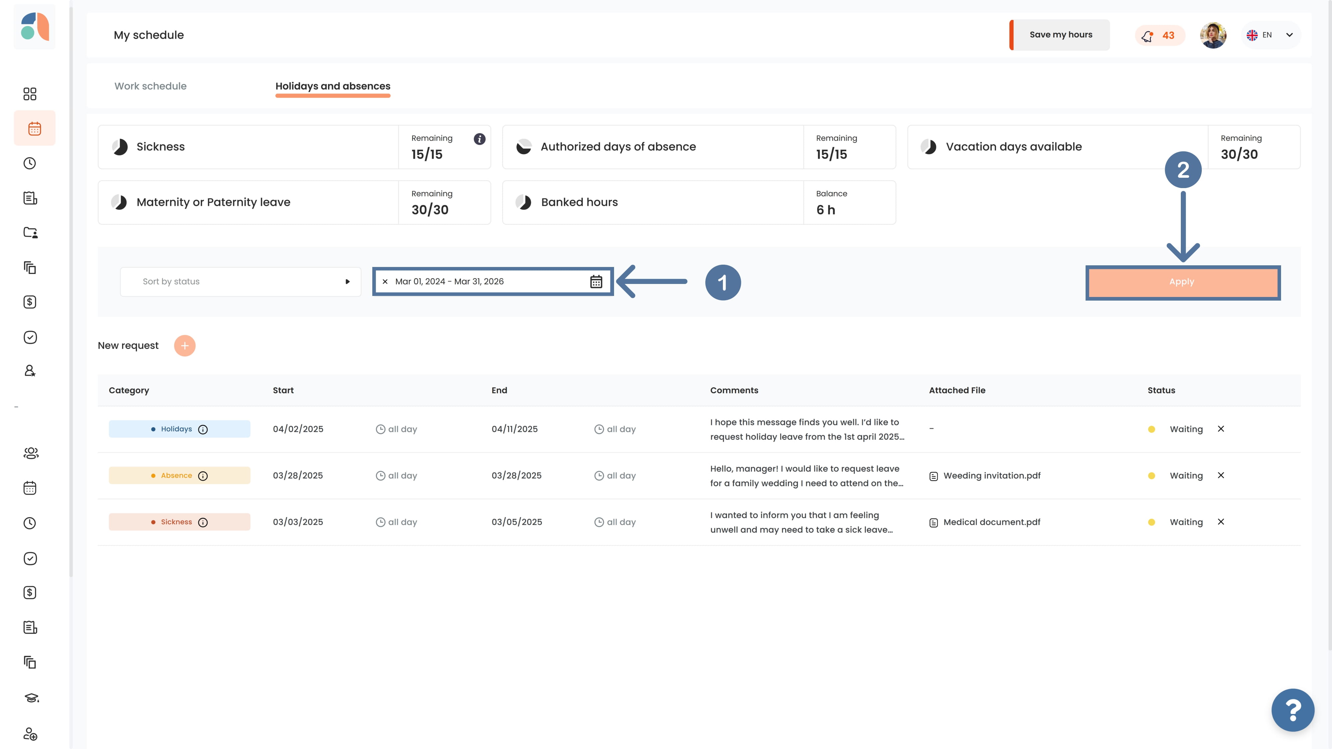Click the date range input field
The height and width of the screenshot is (749, 1332).
click(493, 282)
